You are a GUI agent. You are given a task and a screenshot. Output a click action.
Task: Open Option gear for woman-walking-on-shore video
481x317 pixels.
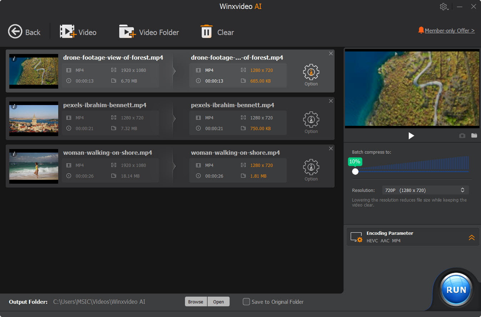point(311,167)
